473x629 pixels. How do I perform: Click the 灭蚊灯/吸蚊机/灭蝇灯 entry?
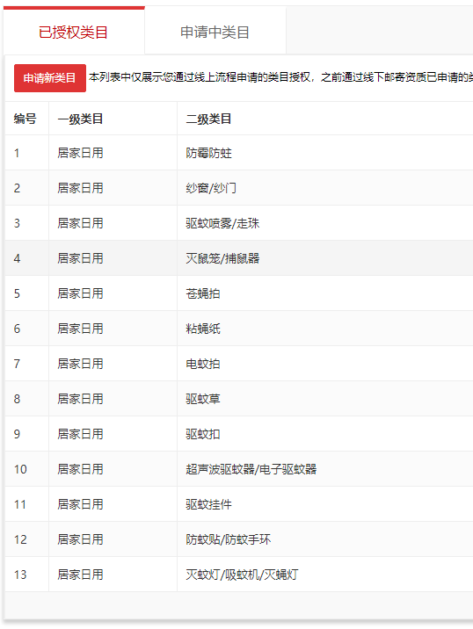click(242, 575)
